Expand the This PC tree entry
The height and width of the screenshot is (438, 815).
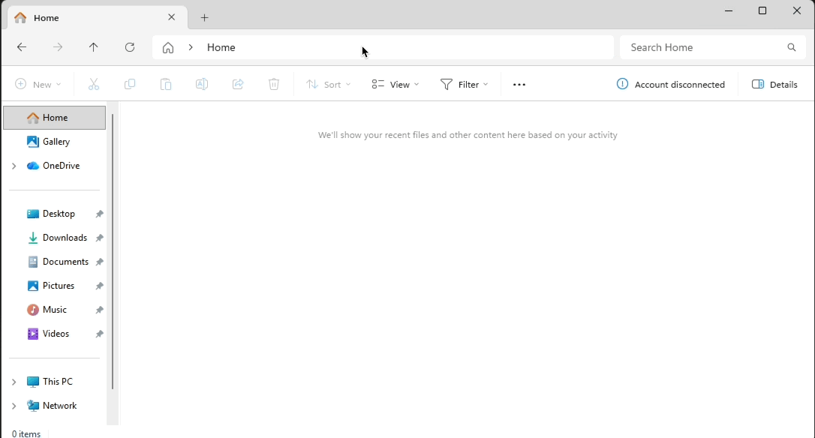point(14,381)
